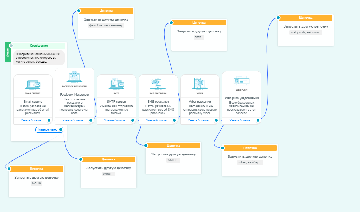
Task: Click Узнать больше on Viber рассылки card
Action: coord(198,120)
